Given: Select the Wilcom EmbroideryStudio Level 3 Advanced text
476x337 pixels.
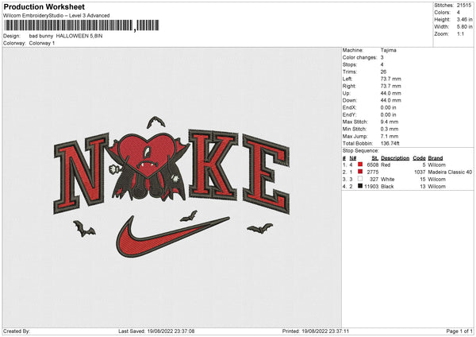Looking at the screenshot, I should pyautogui.click(x=56, y=16).
